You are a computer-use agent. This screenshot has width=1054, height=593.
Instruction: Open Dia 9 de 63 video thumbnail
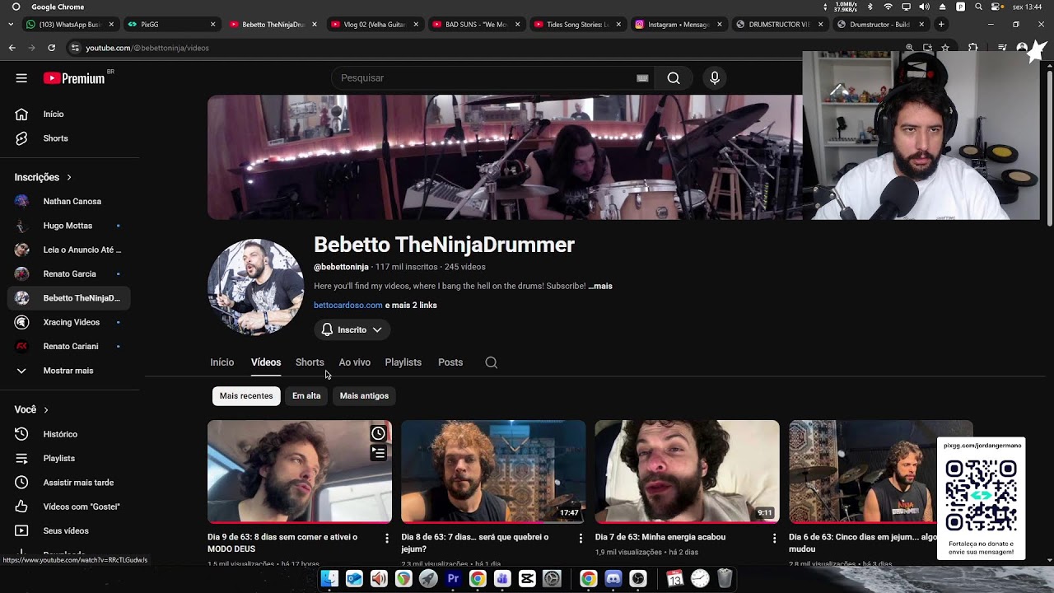pos(300,472)
